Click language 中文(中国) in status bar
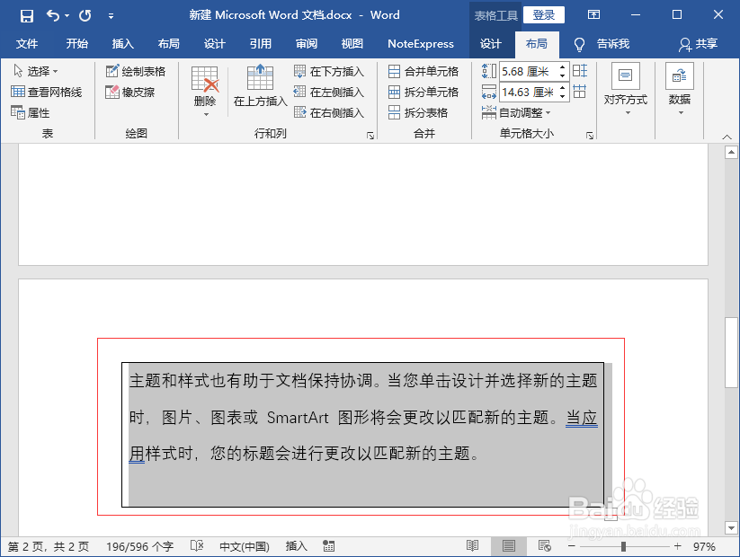This screenshot has width=740, height=557. pos(245,546)
